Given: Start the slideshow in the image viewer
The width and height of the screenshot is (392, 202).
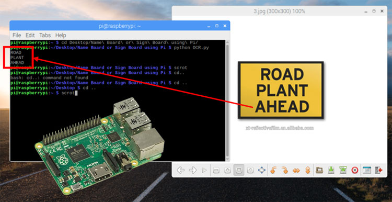Looking at the screenshot, I should [x=204, y=171].
